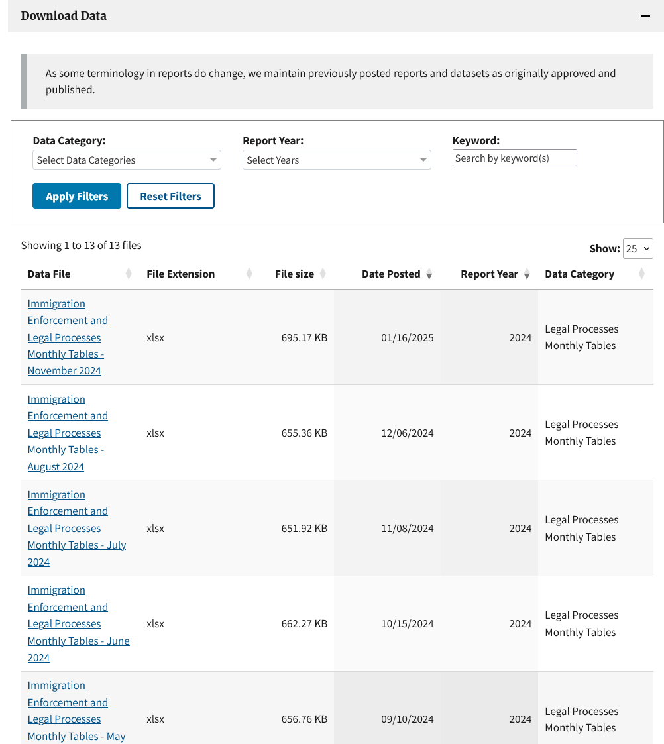This screenshot has height=744, width=664.
Task: Open the Report Year dropdown
Action: coord(337,160)
